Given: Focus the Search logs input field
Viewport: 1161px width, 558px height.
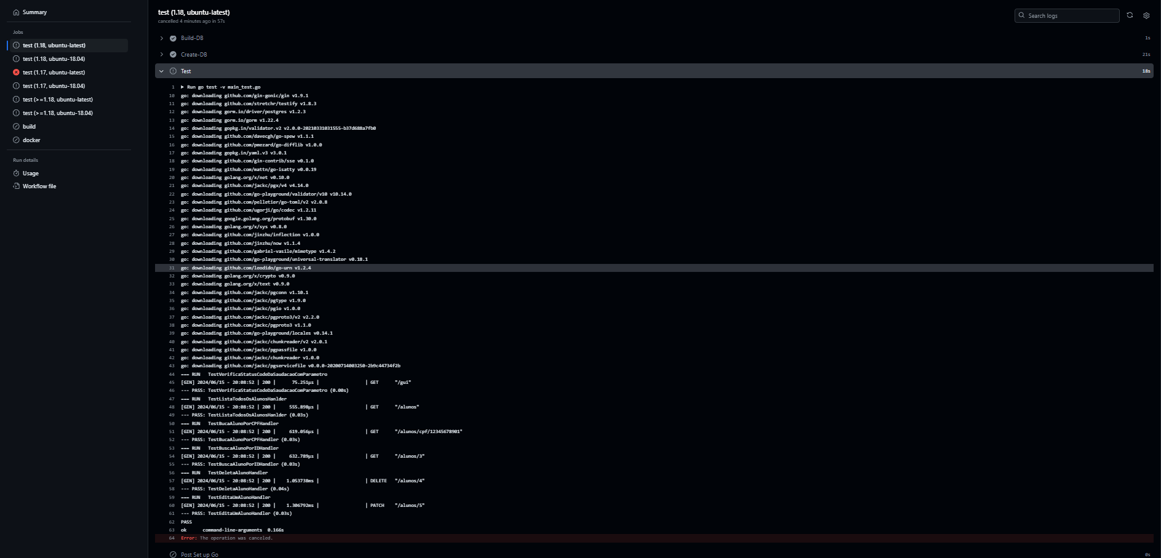Looking at the screenshot, I should point(1067,16).
